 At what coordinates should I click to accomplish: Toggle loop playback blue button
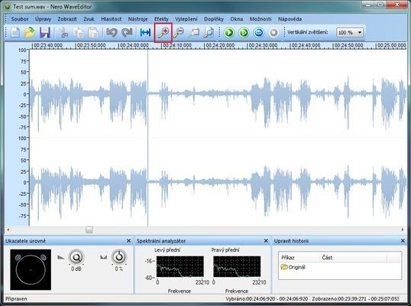coord(258,33)
